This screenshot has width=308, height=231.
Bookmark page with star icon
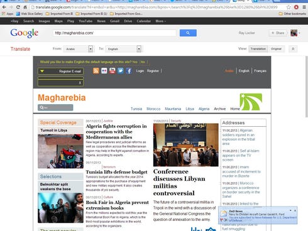click(289, 7)
